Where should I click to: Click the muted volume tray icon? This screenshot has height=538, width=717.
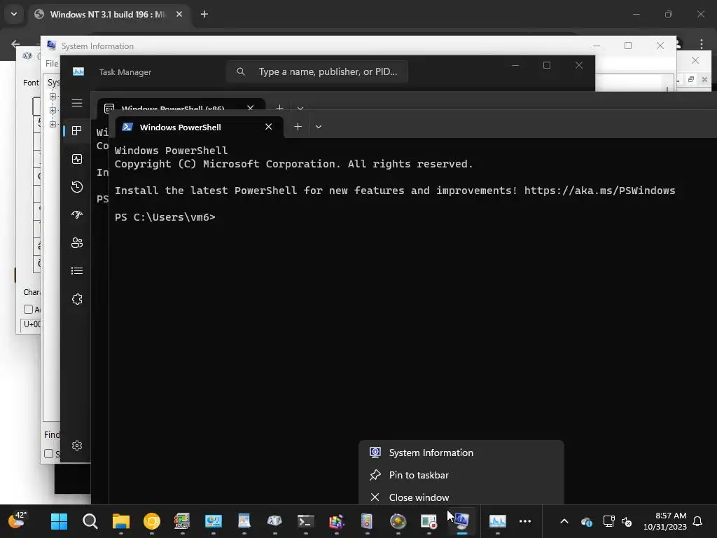(x=627, y=521)
